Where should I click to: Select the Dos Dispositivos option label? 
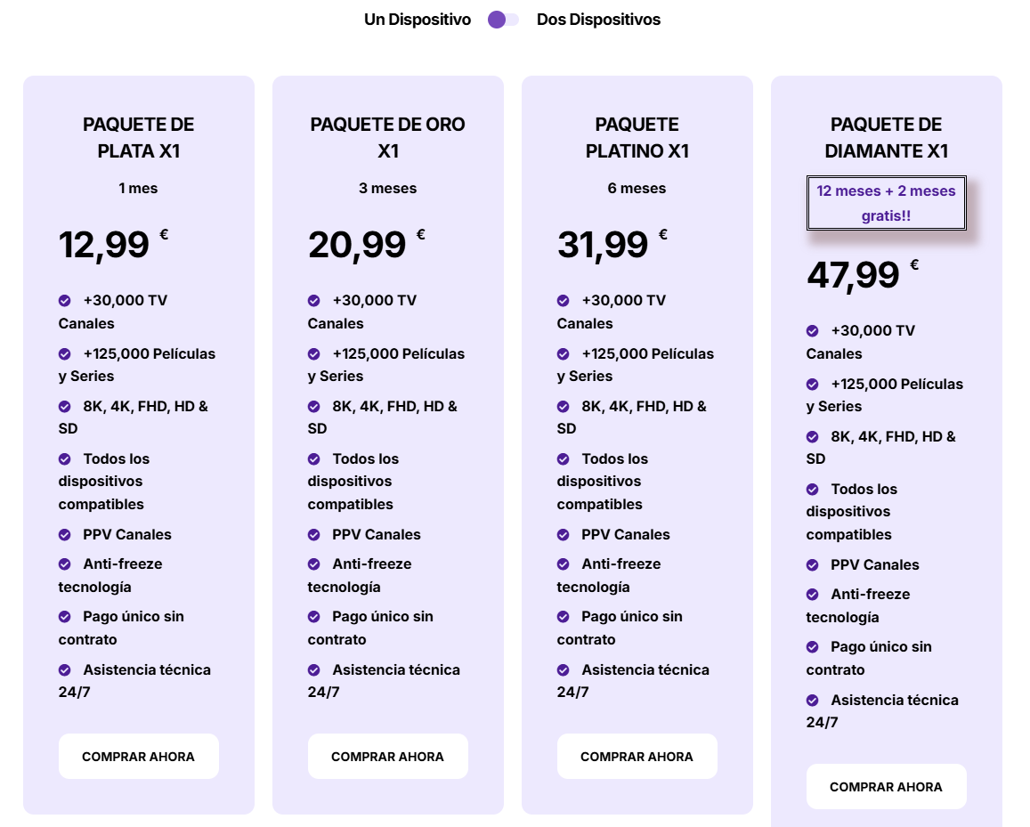coord(598,20)
